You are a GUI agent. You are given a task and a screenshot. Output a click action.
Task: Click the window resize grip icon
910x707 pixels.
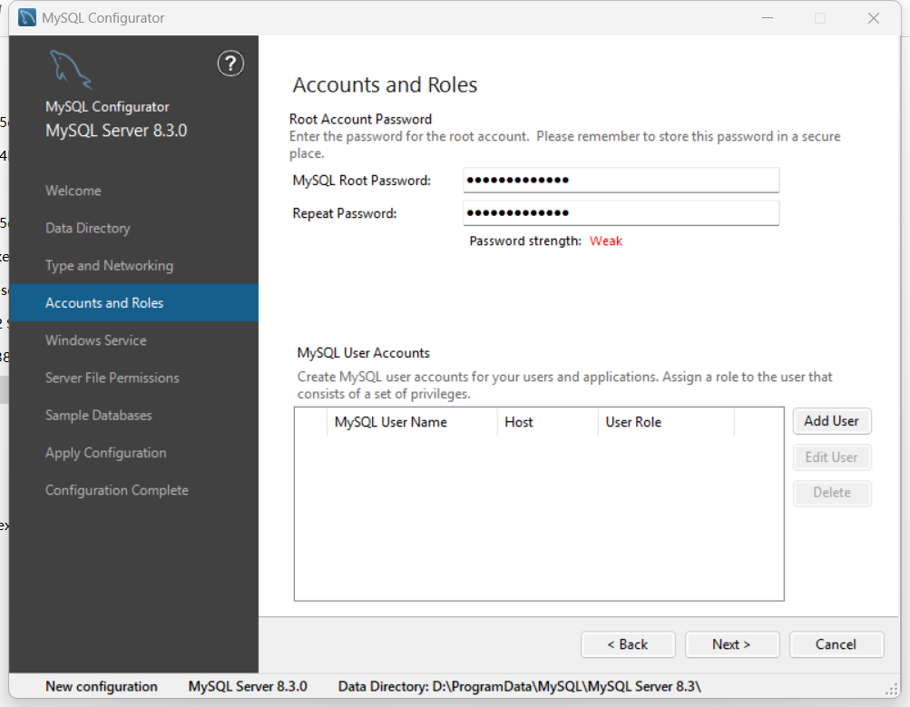pyautogui.click(x=892, y=690)
